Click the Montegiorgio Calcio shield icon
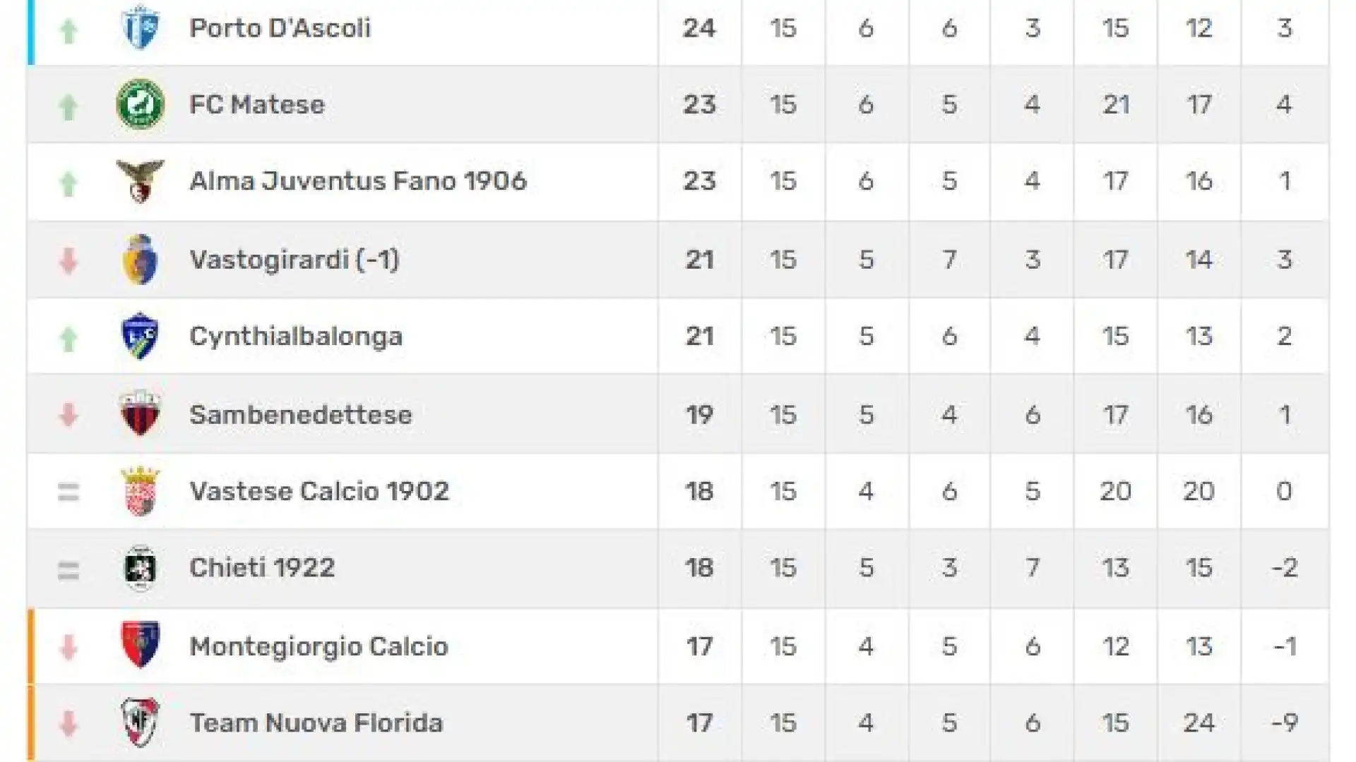Image resolution: width=1356 pixels, height=762 pixels. tap(140, 645)
